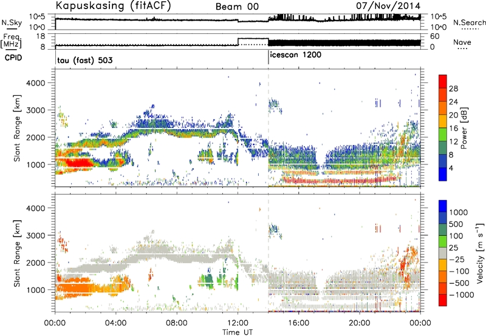Click the 'Beam 00' label
Screen dimensions: 486x336
click(237, 7)
